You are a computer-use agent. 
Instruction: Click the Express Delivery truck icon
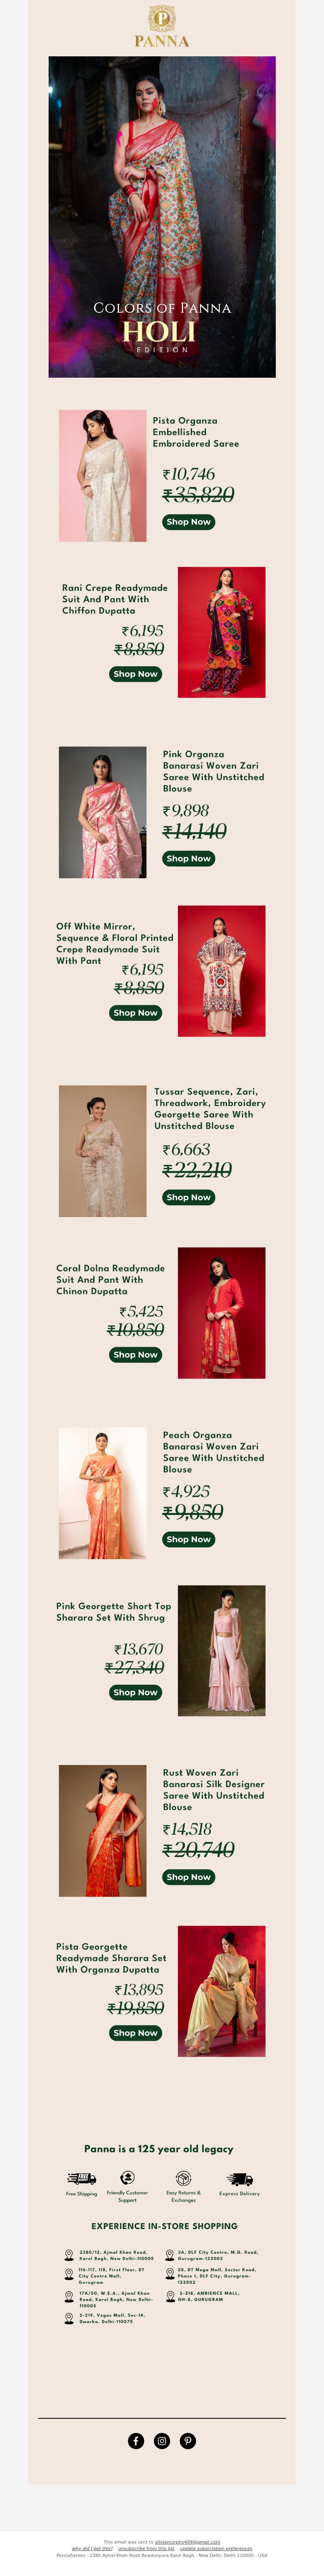(x=239, y=2179)
